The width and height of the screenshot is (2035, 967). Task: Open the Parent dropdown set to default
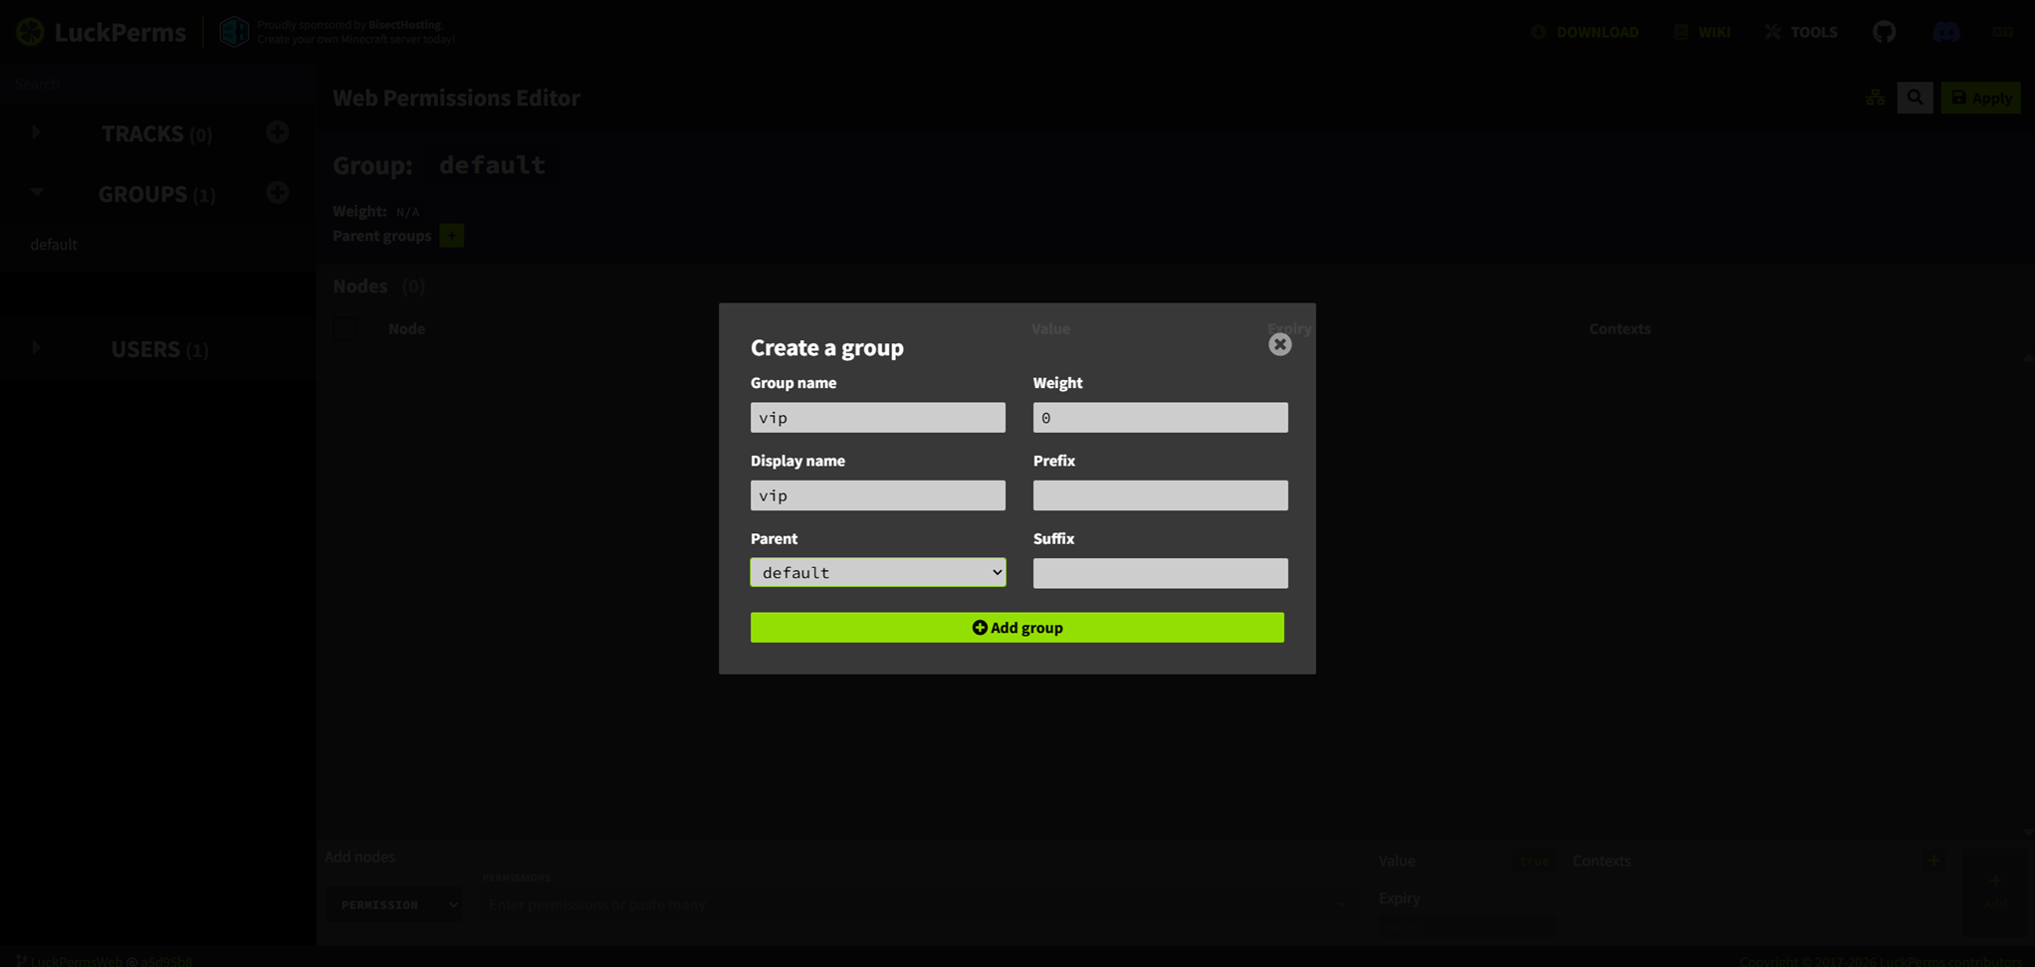tap(877, 572)
